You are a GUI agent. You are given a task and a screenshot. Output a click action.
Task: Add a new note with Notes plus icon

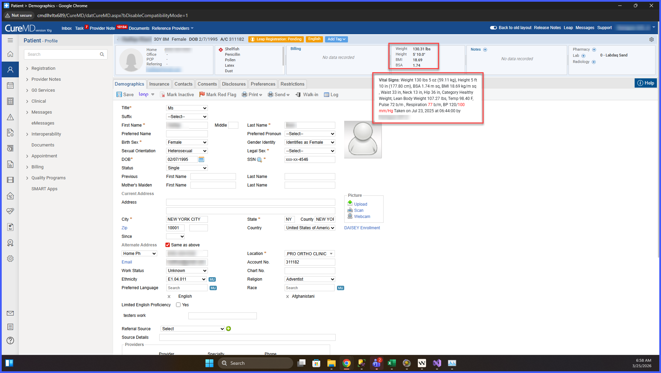tap(485, 50)
